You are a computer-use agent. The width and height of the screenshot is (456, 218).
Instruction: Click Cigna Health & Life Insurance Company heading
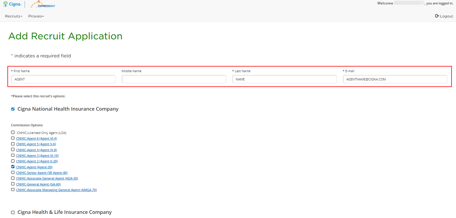click(64, 212)
